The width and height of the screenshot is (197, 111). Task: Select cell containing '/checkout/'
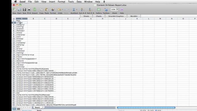click(22, 51)
